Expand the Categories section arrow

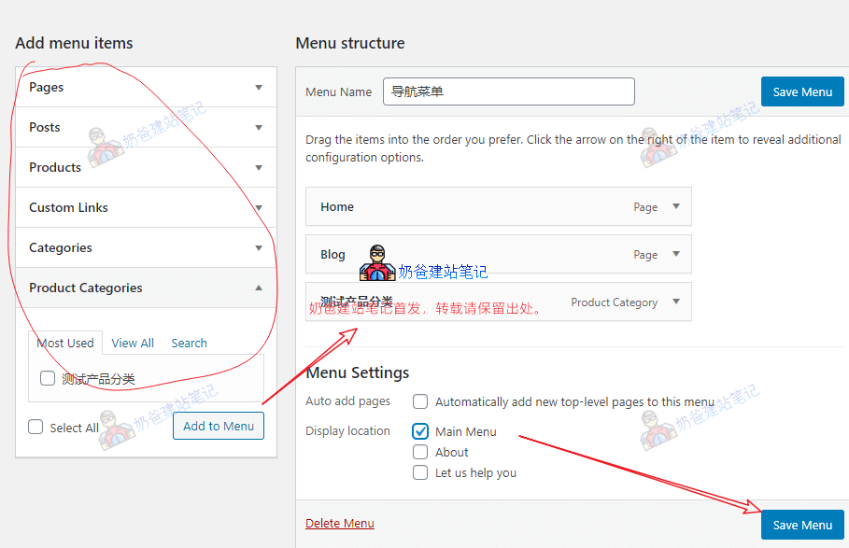259,248
